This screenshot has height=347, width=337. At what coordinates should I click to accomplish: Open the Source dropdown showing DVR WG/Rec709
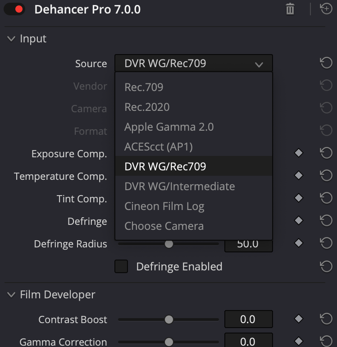pos(194,63)
